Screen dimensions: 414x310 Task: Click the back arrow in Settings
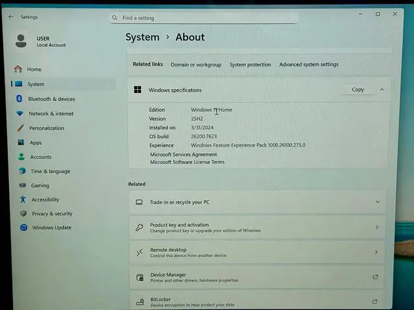pyautogui.click(x=10, y=17)
